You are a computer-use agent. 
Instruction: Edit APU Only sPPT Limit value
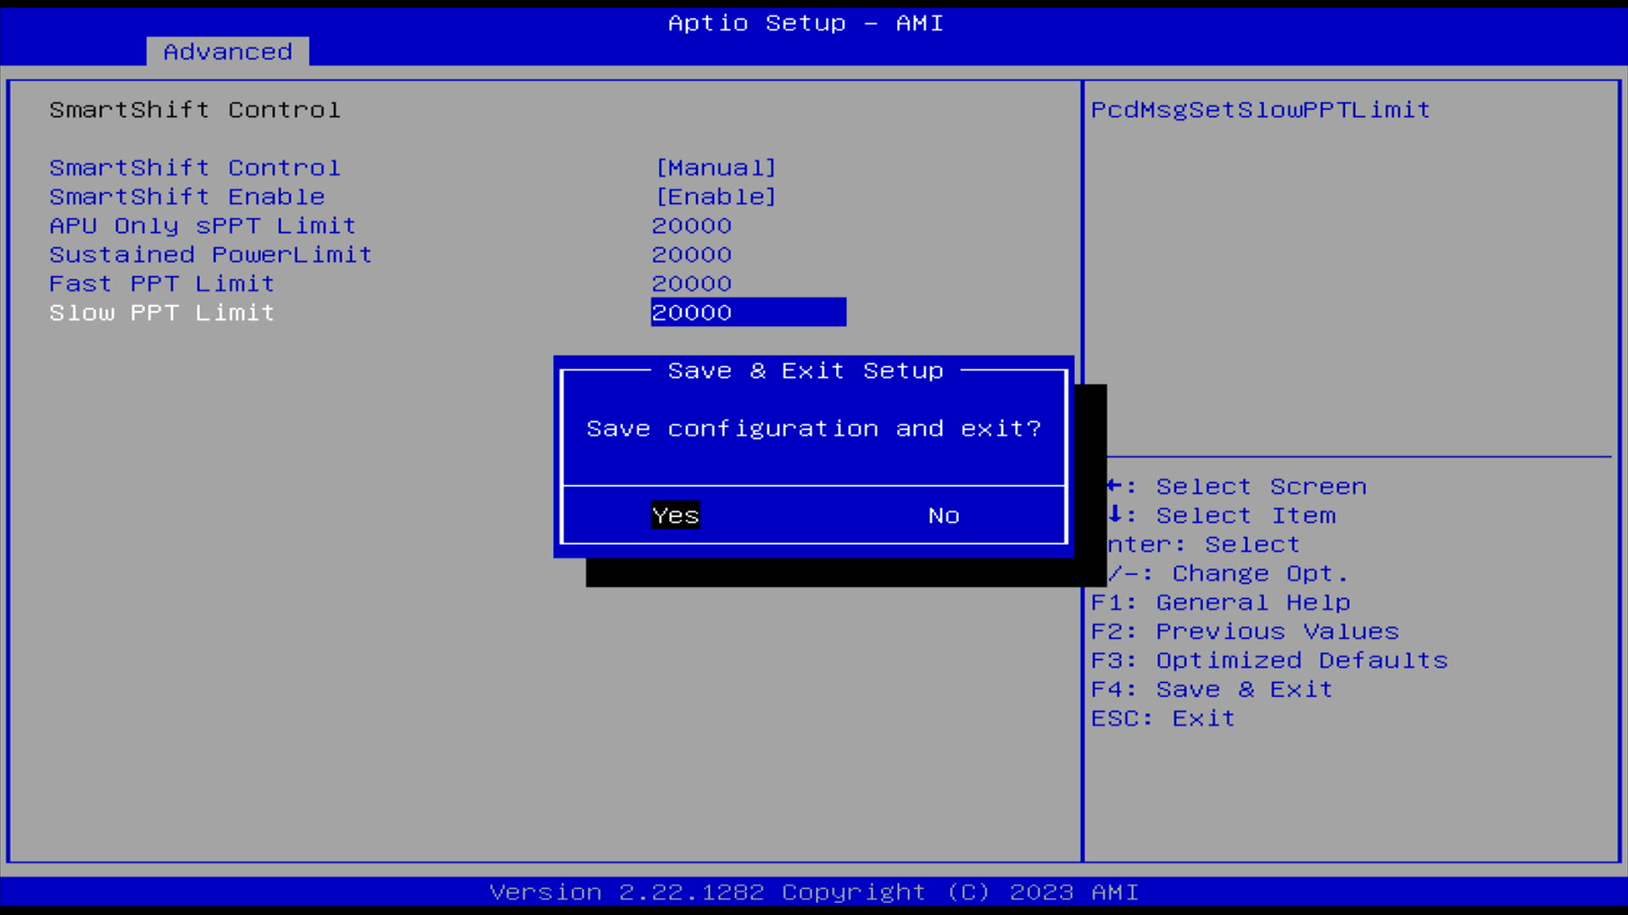(x=692, y=225)
